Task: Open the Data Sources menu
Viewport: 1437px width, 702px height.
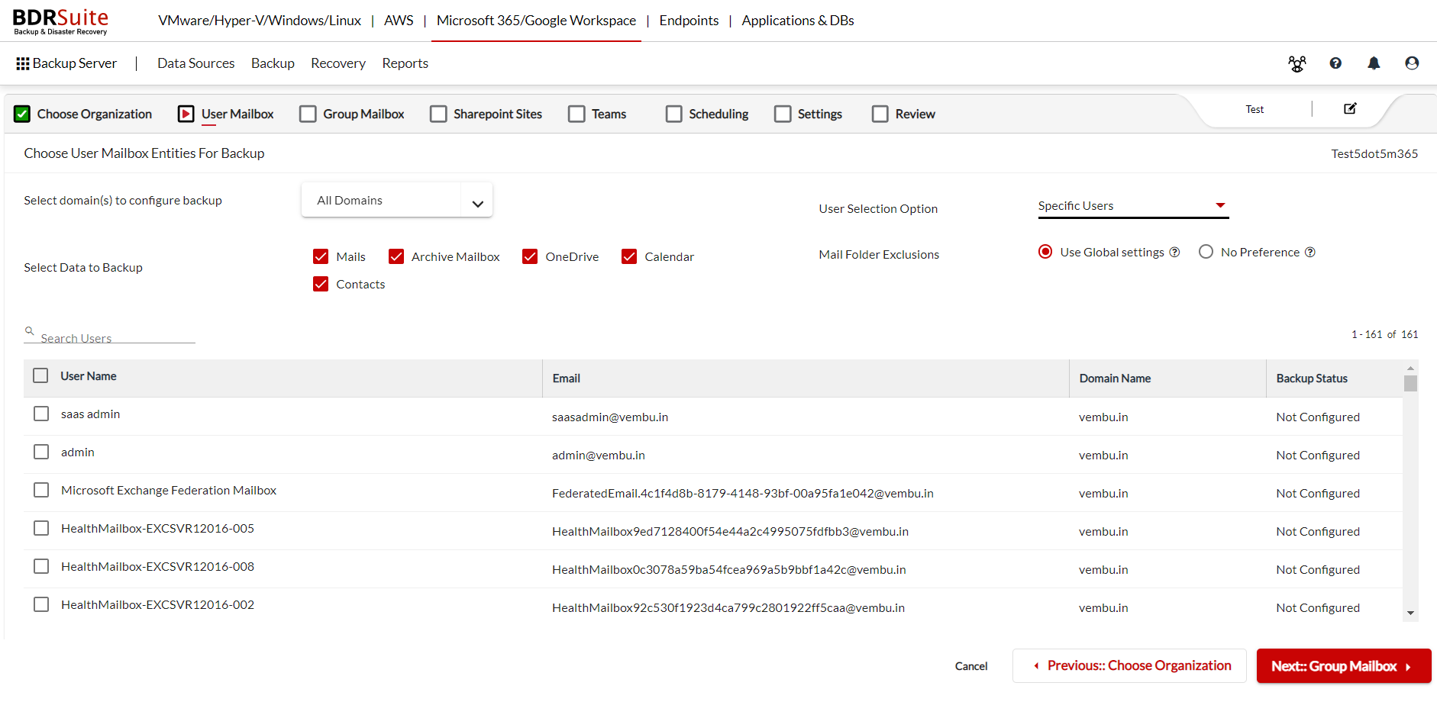Action: tap(195, 63)
